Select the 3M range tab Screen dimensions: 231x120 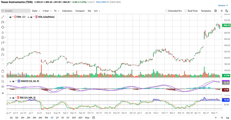34,118
